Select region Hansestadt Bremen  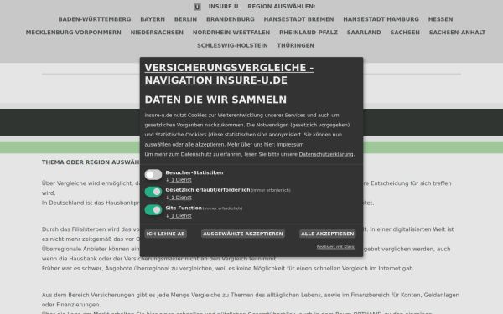pos(298,19)
